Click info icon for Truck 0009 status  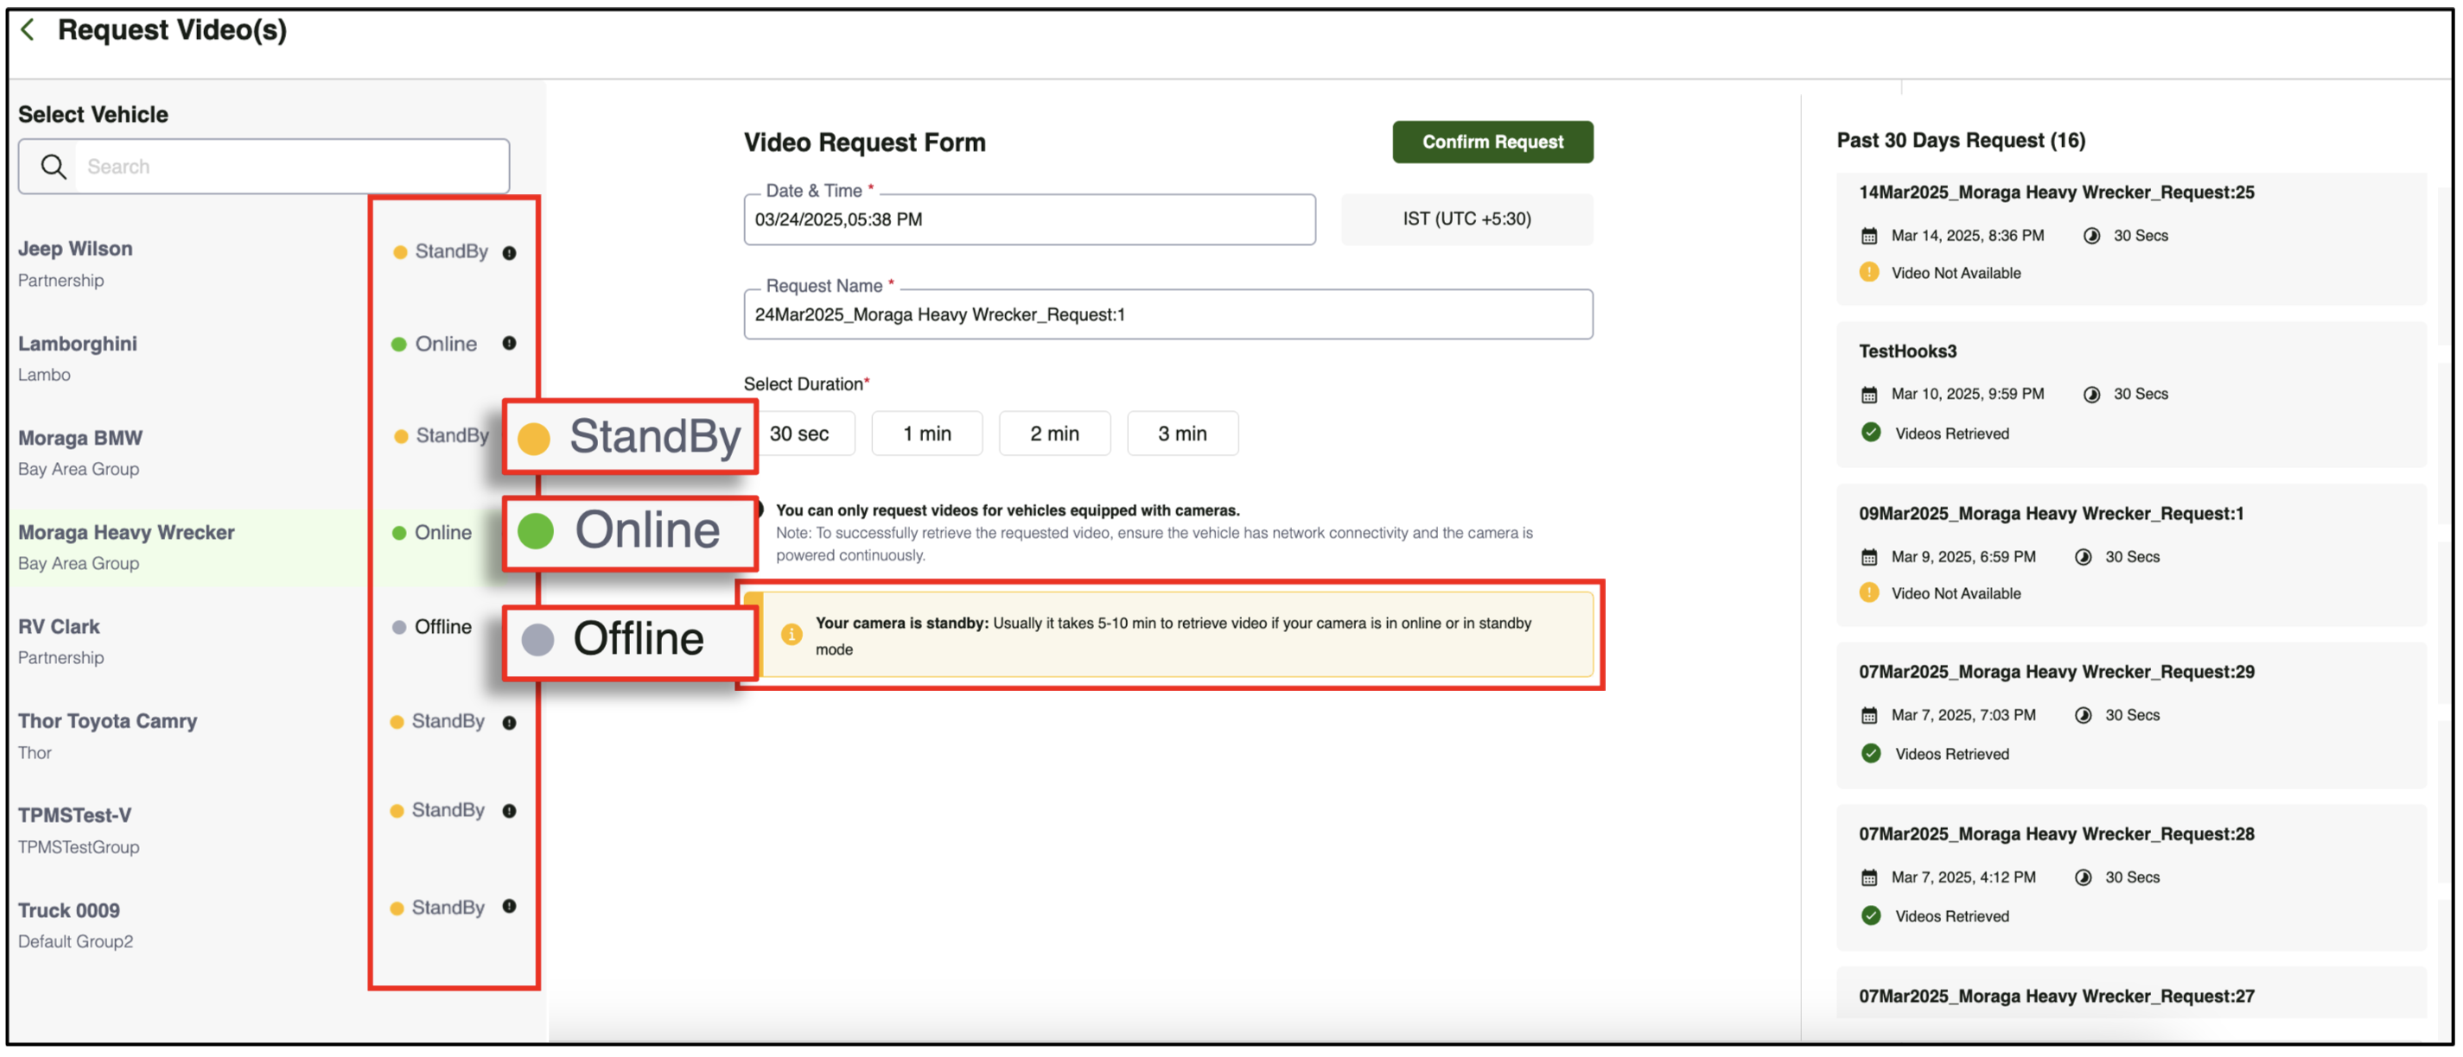[x=510, y=907]
